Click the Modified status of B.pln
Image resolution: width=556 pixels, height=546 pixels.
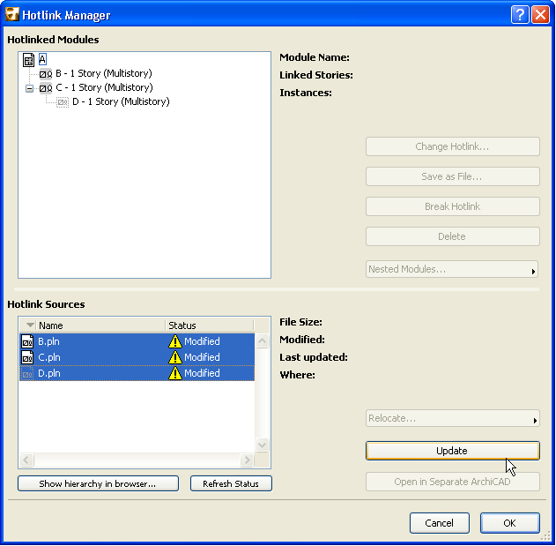tap(202, 342)
